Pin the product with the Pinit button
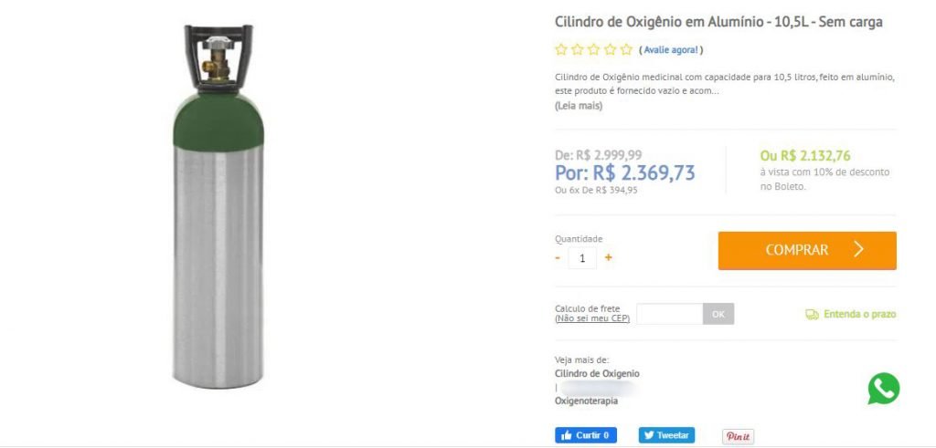Viewport: 936px width, 448px height. pos(739,437)
